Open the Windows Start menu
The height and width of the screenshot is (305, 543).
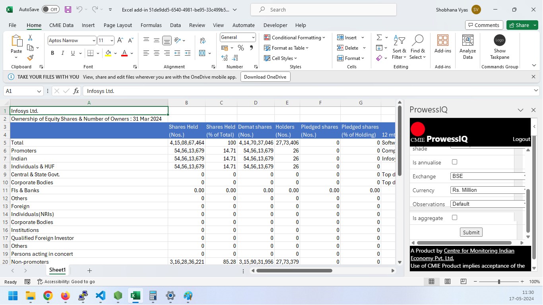click(13, 295)
